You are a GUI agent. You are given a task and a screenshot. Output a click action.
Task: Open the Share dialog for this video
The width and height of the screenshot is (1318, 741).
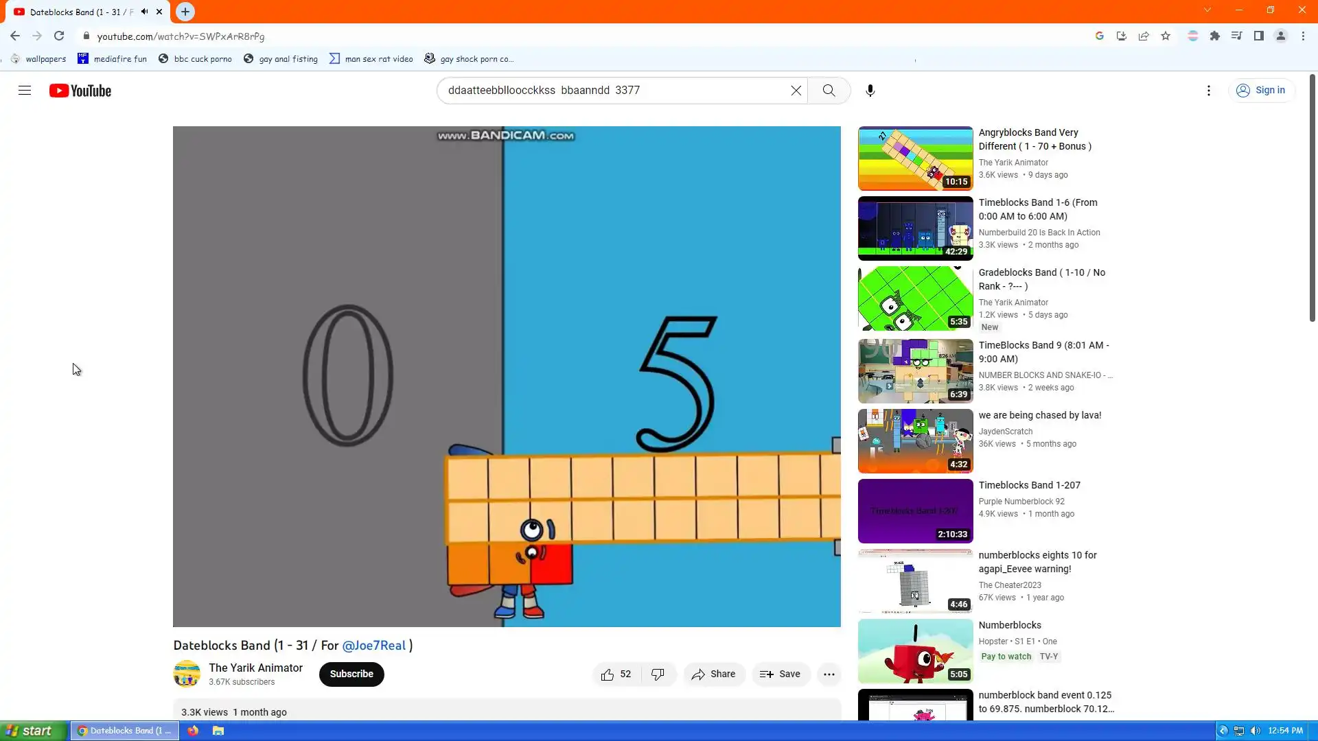coord(713,674)
